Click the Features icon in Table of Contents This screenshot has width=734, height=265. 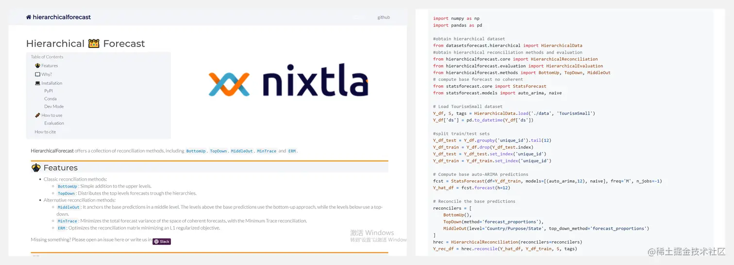37,66
